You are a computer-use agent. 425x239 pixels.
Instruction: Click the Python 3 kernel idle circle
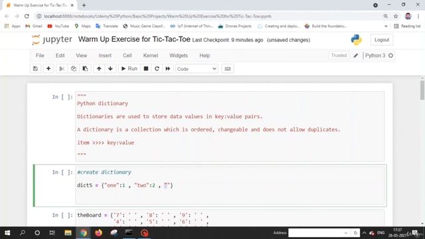390,56
